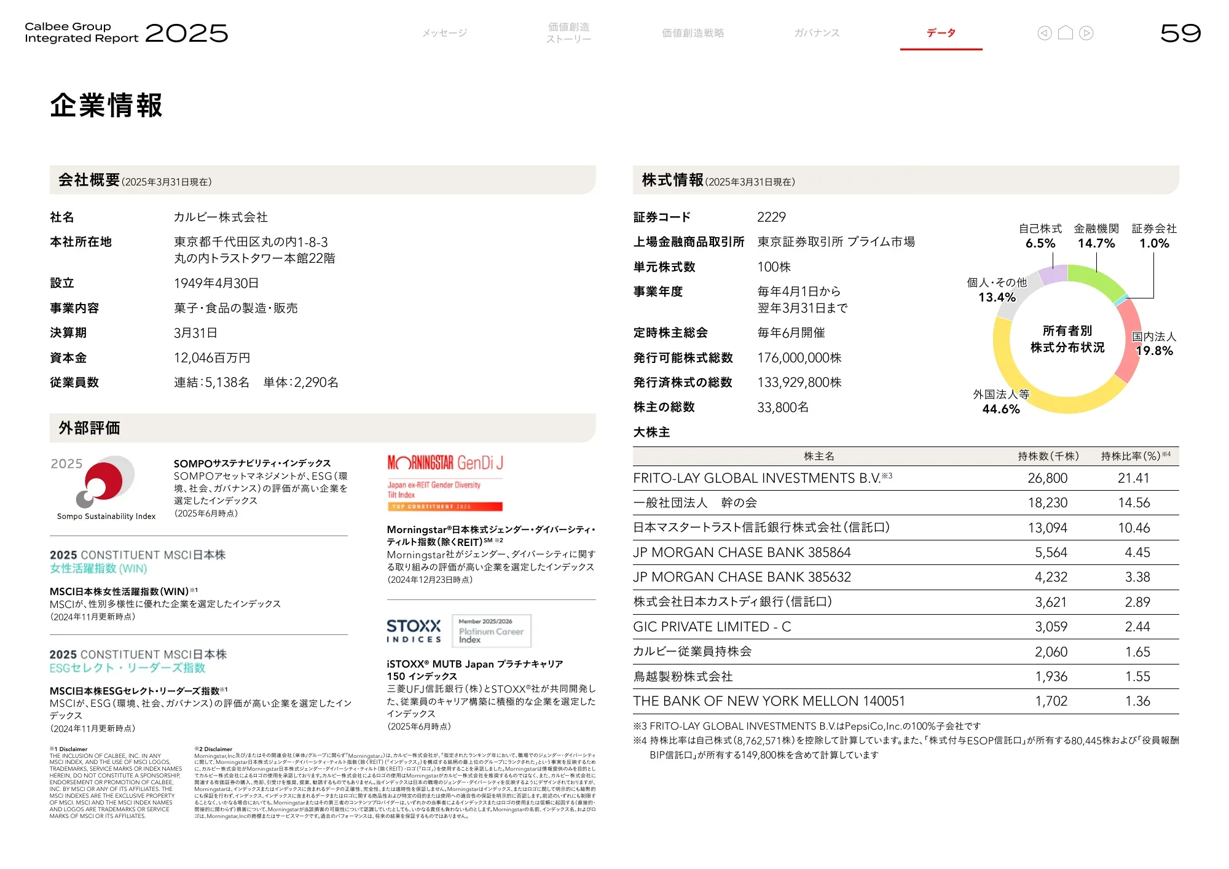Screen dimensions: 1229x869
Task: Select the データ tab
Action: 941,33
